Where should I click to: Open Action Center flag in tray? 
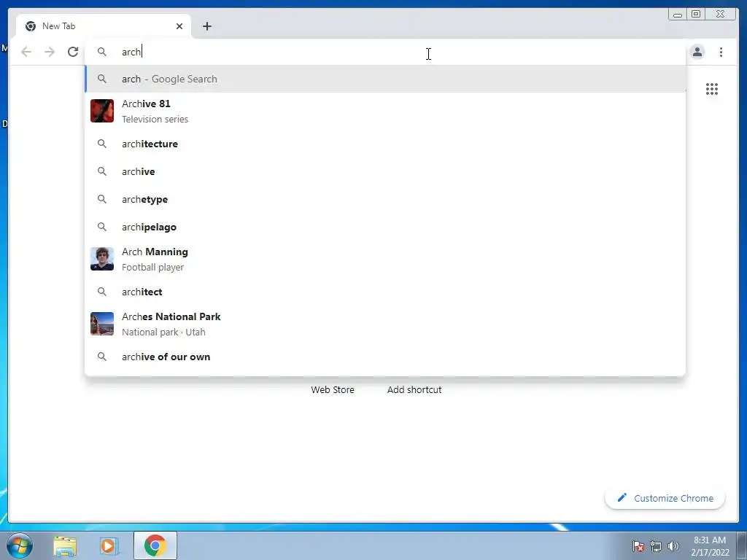638,546
